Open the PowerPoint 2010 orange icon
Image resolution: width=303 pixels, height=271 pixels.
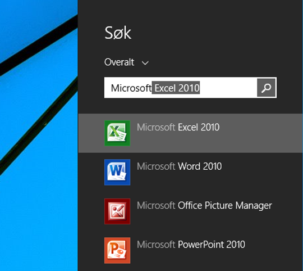coord(117,251)
